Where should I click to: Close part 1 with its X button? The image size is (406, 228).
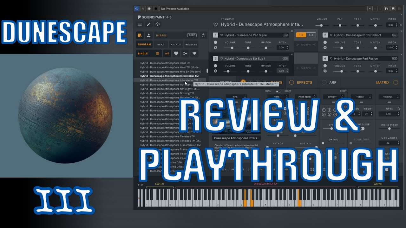(x=292, y=31)
